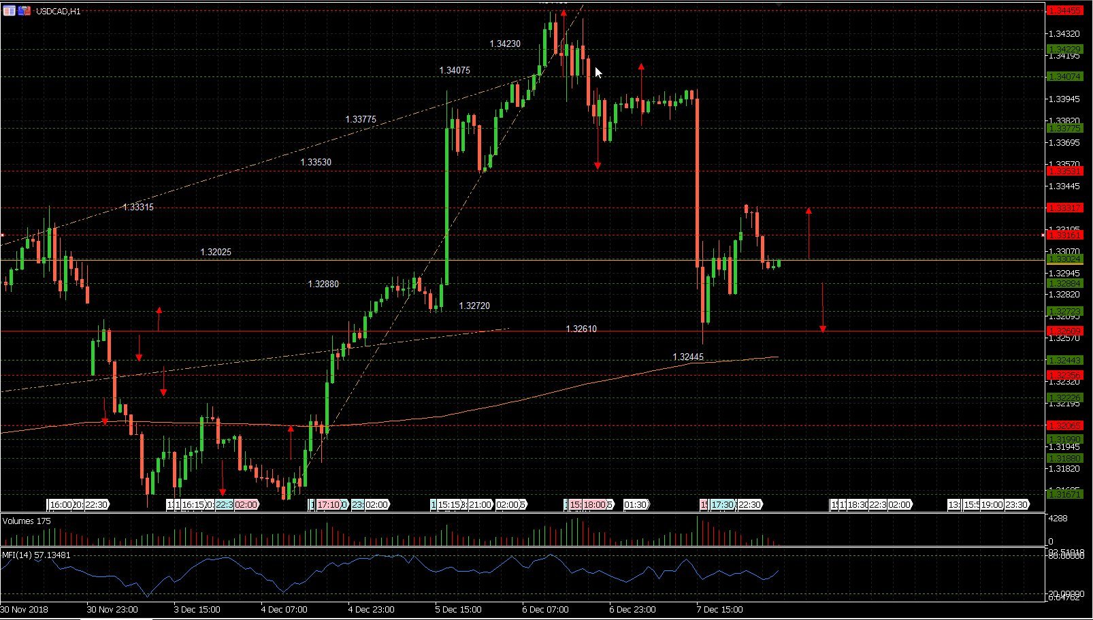Click the red 1.32065 axis tag
The height and width of the screenshot is (620, 1093).
point(1065,425)
